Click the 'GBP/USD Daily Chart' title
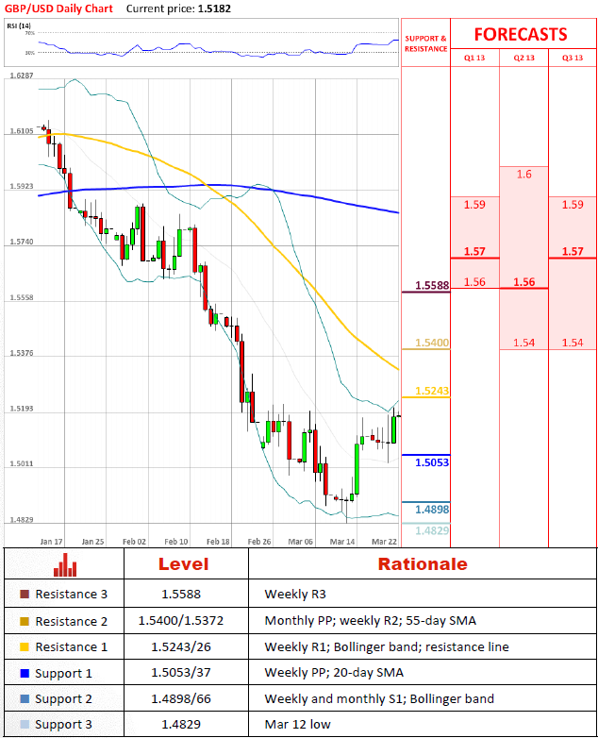This screenshot has height=738, width=598. (x=58, y=8)
